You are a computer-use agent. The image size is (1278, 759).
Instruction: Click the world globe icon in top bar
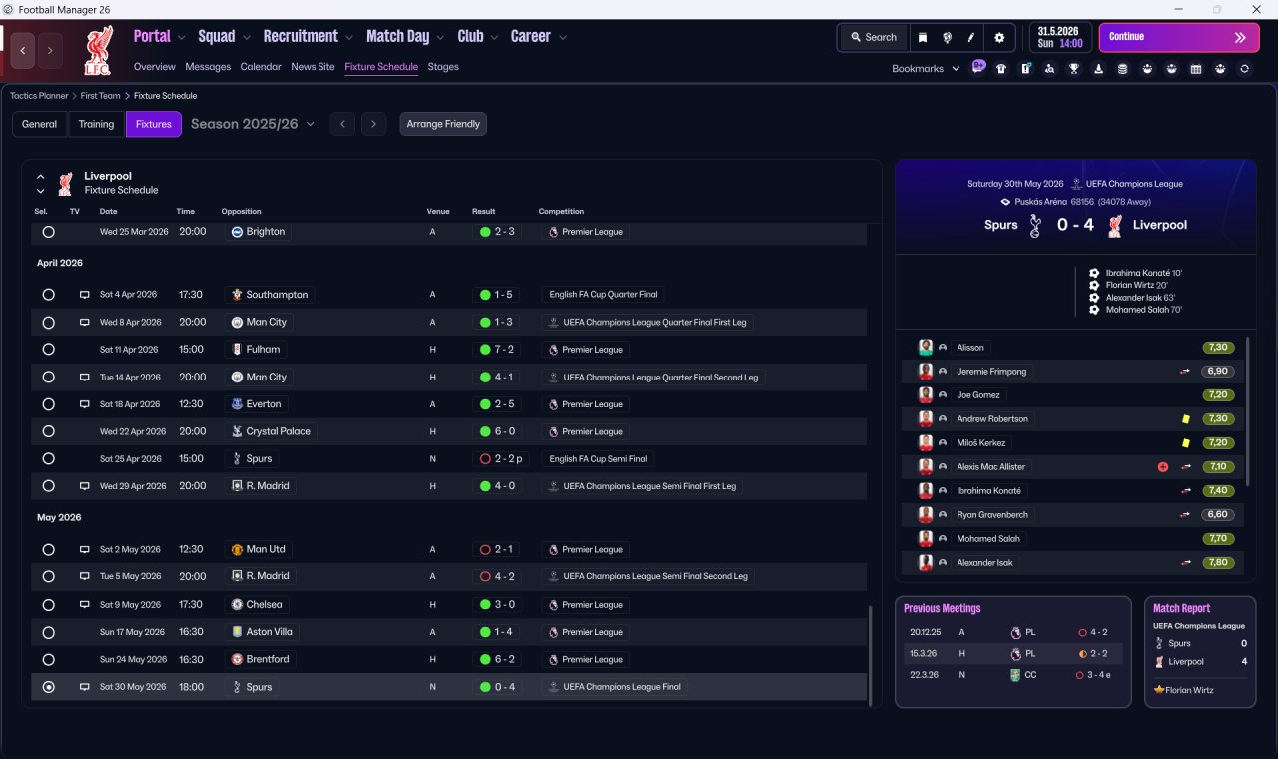point(947,37)
